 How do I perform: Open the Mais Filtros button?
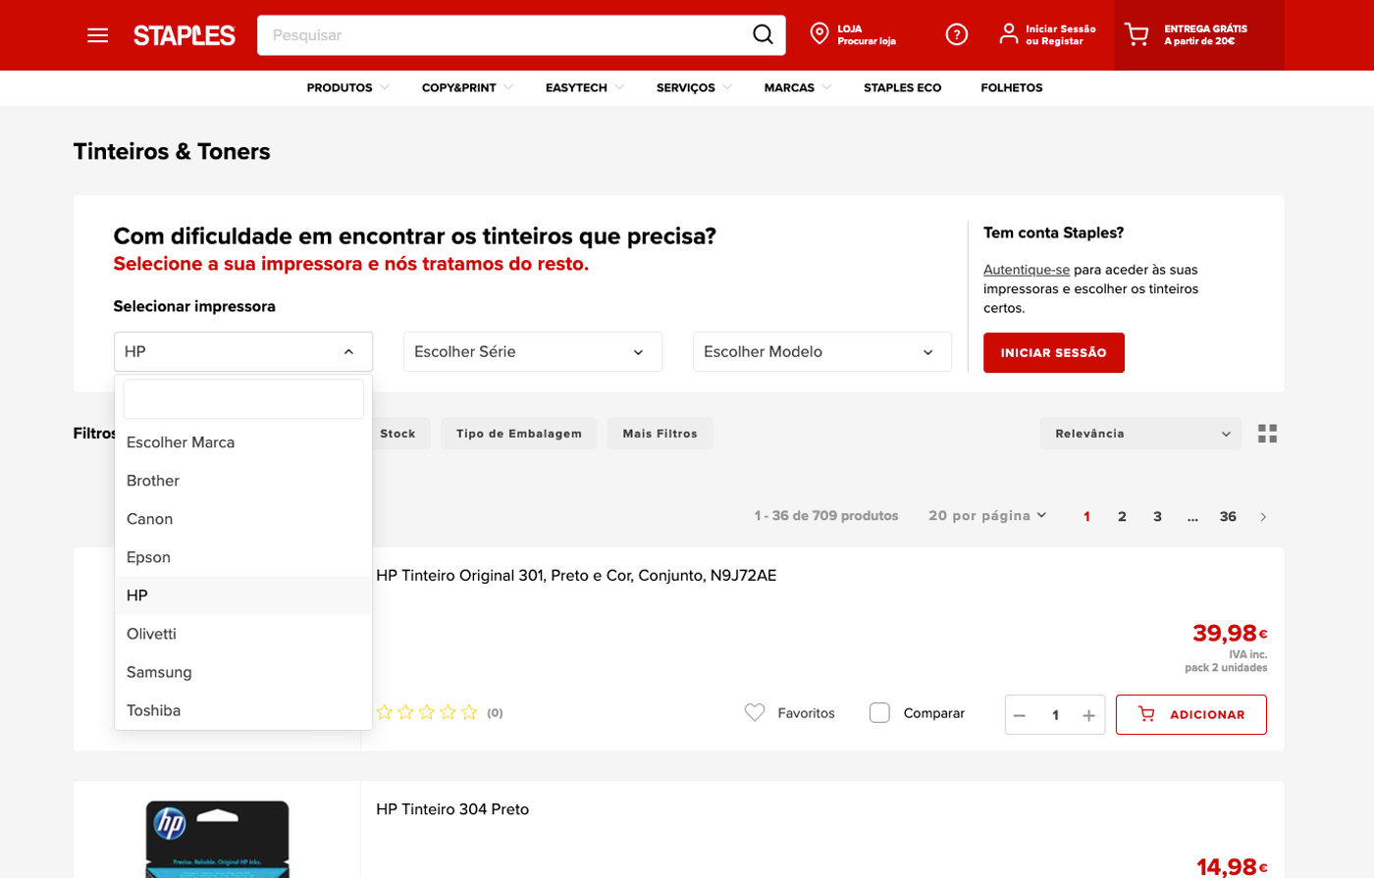661,434
